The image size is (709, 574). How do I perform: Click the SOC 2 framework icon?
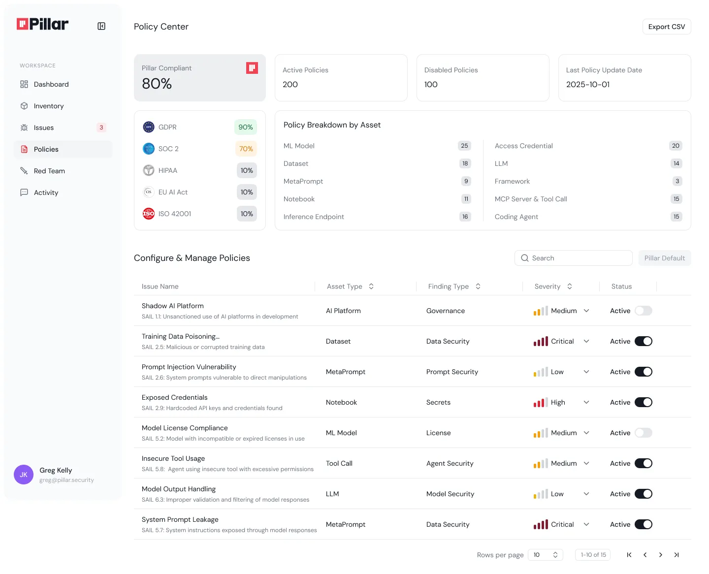149,149
